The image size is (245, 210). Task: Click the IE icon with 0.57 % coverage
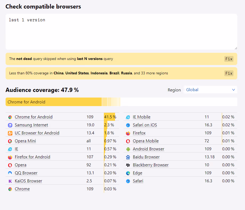tap(10, 149)
